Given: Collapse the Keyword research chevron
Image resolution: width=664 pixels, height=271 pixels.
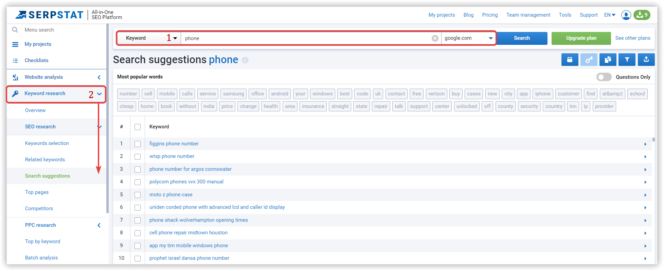Looking at the screenshot, I should coord(99,94).
